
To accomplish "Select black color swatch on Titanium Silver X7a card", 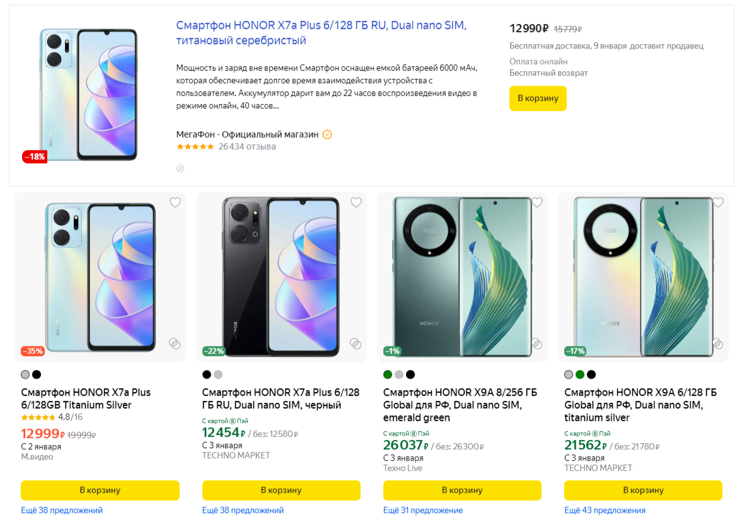I will coord(37,374).
